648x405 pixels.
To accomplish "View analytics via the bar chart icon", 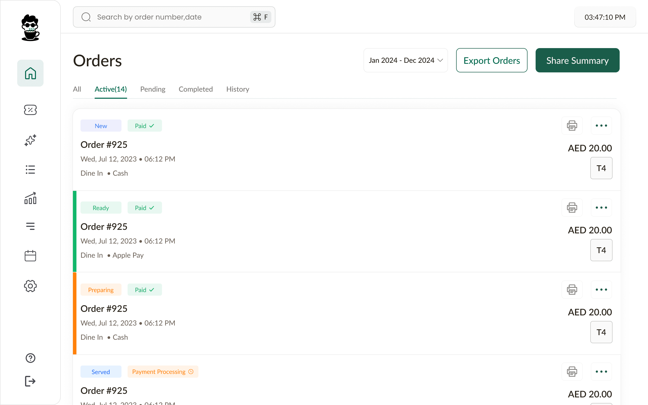I will tap(30, 198).
